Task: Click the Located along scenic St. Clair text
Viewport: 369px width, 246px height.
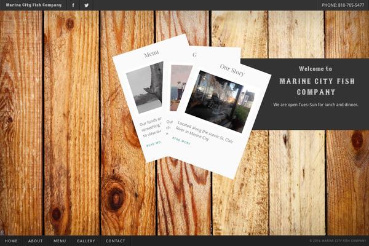Action: (204, 133)
